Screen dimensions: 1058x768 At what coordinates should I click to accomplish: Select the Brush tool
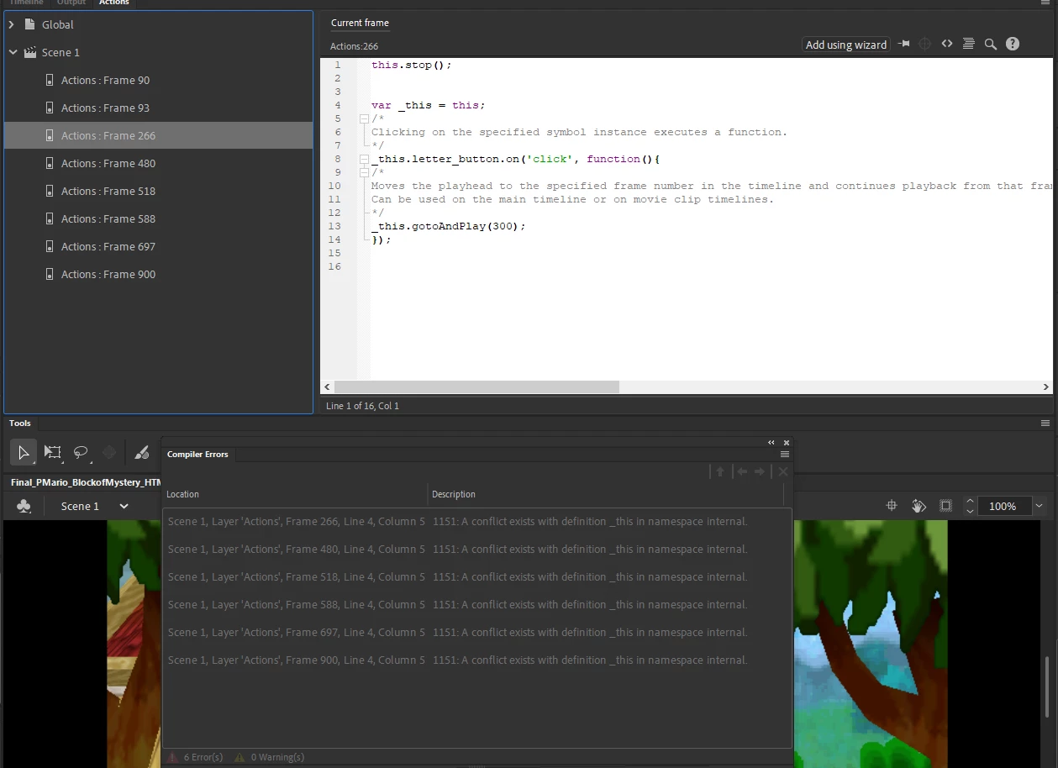[142, 452]
